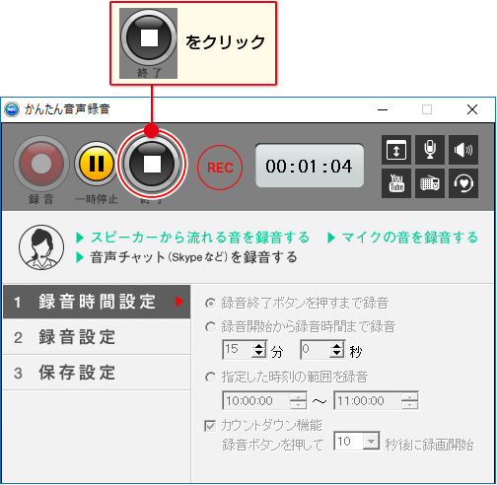Click the radio icon button
The height and width of the screenshot is (485, 497).
pos(430,183)
